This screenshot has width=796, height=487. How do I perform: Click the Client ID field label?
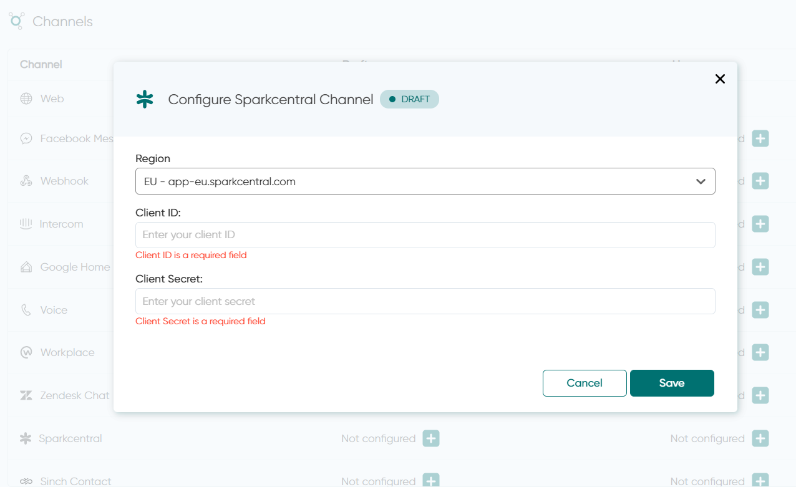158,213
